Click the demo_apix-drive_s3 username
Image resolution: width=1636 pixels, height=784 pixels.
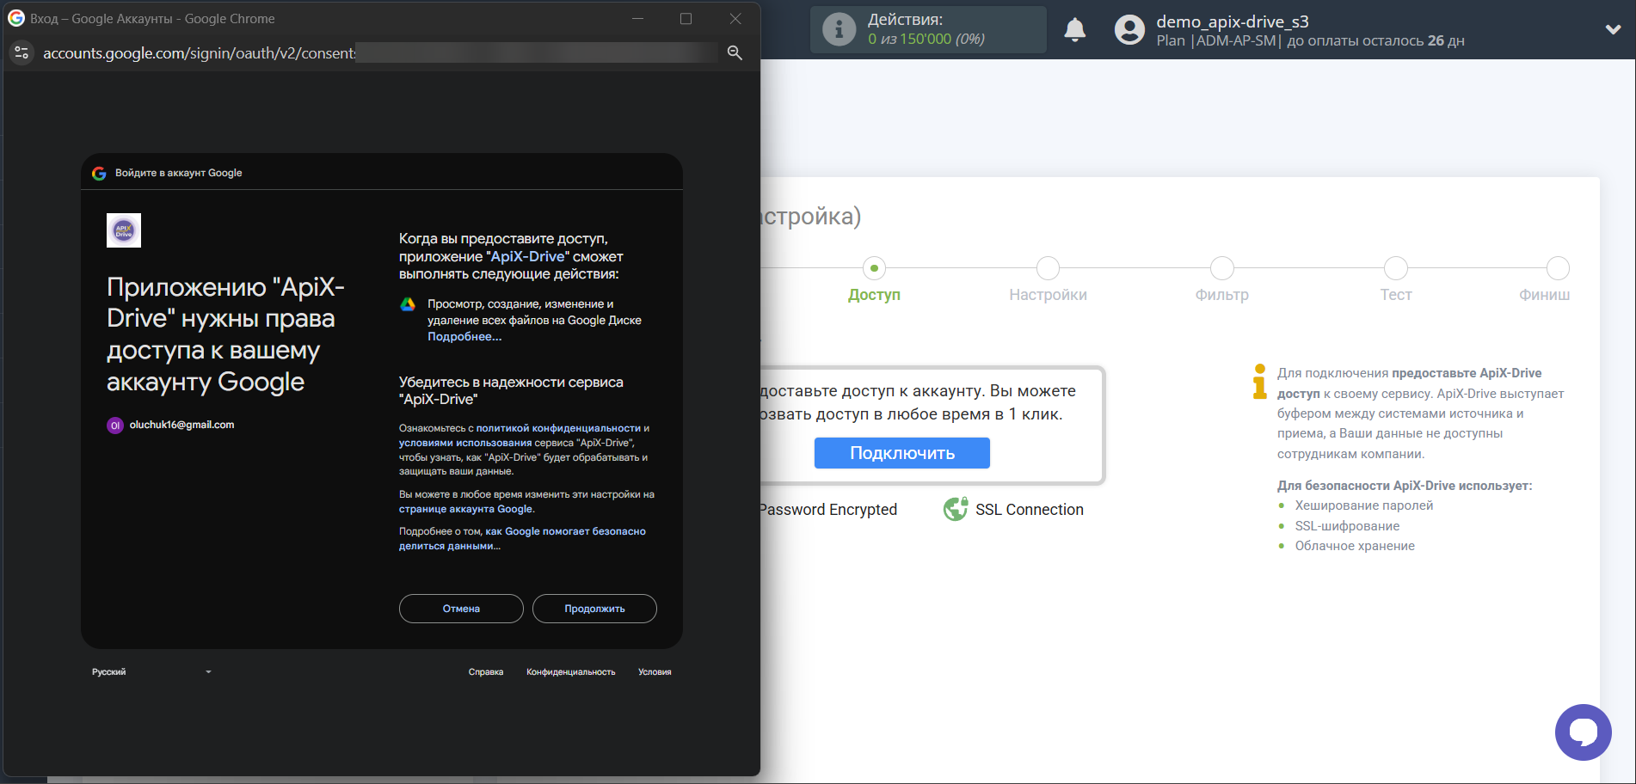pyautogui.click(x=1232, y=22)
